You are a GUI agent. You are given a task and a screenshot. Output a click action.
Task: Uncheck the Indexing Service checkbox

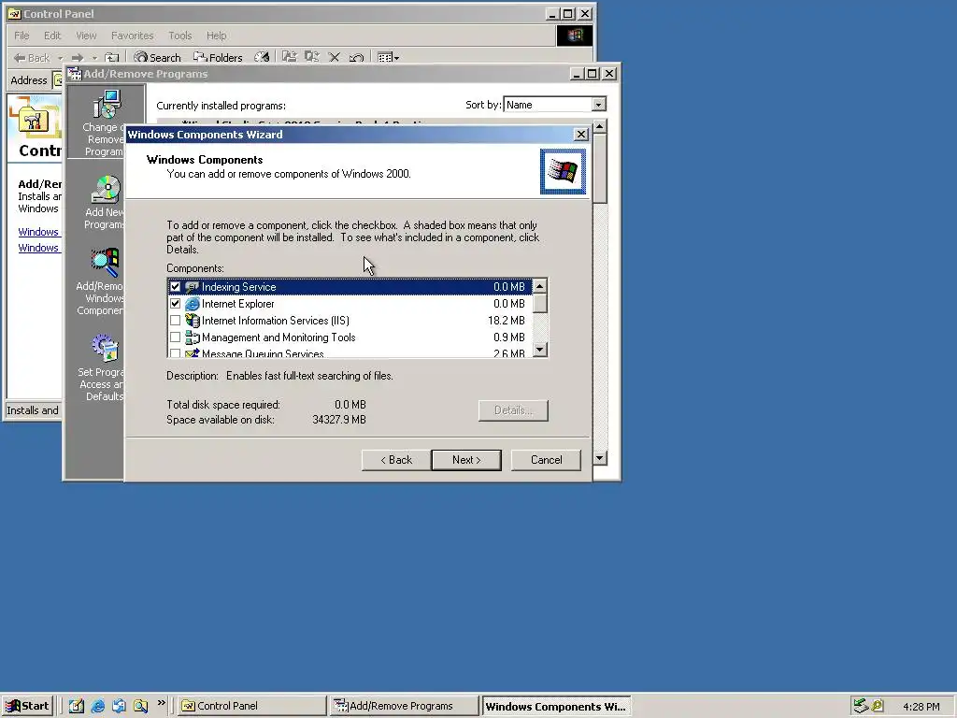175,286
